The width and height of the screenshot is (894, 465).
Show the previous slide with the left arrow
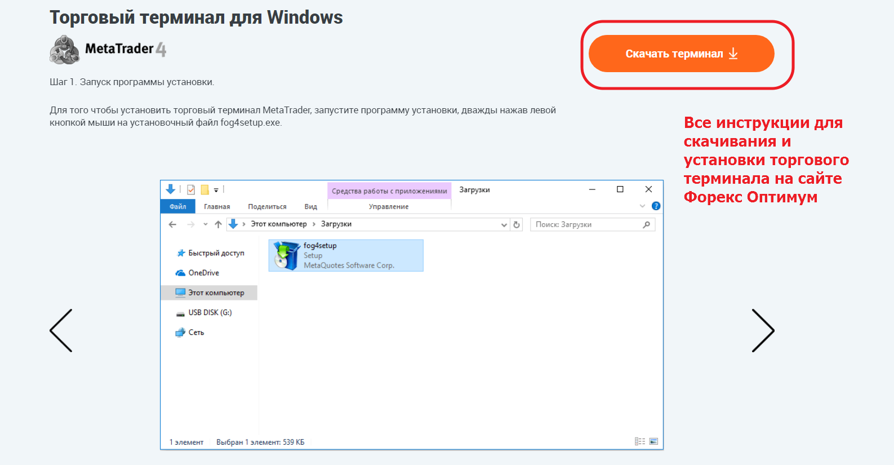coord(61,330)
